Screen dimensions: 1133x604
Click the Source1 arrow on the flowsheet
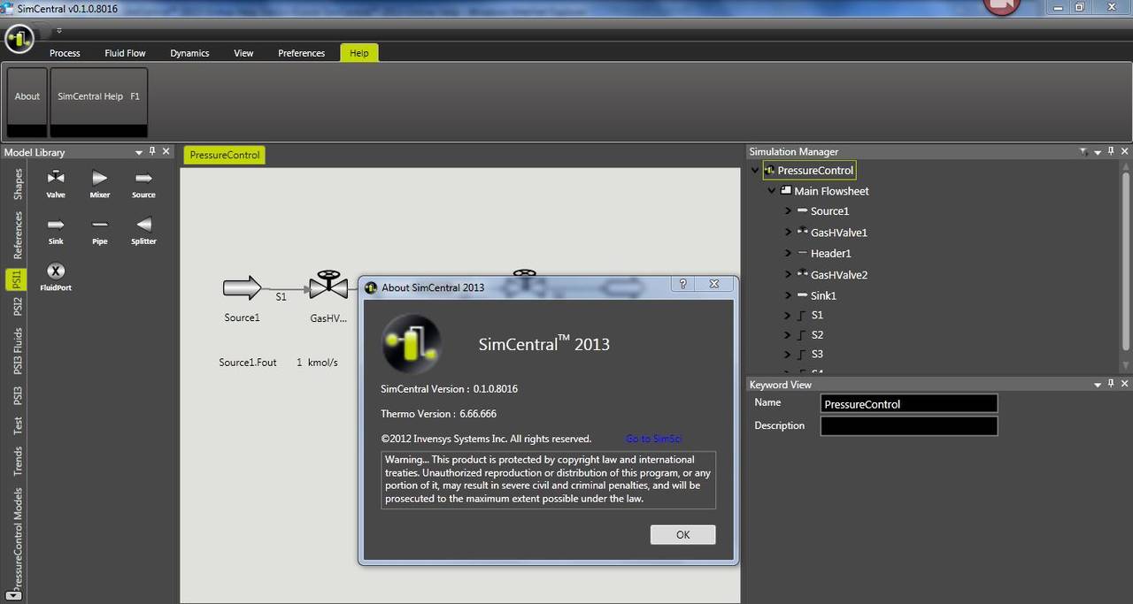(x=242, y=287)
